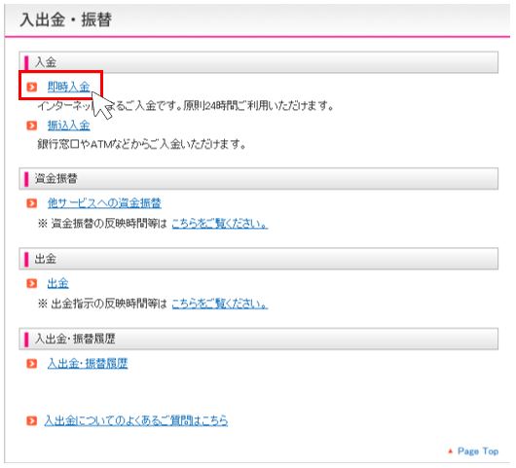Click the orange arrow icon beside the 入出金・振替履歴 link
This screenshot has height=468, width=516.
pos(32,364)
